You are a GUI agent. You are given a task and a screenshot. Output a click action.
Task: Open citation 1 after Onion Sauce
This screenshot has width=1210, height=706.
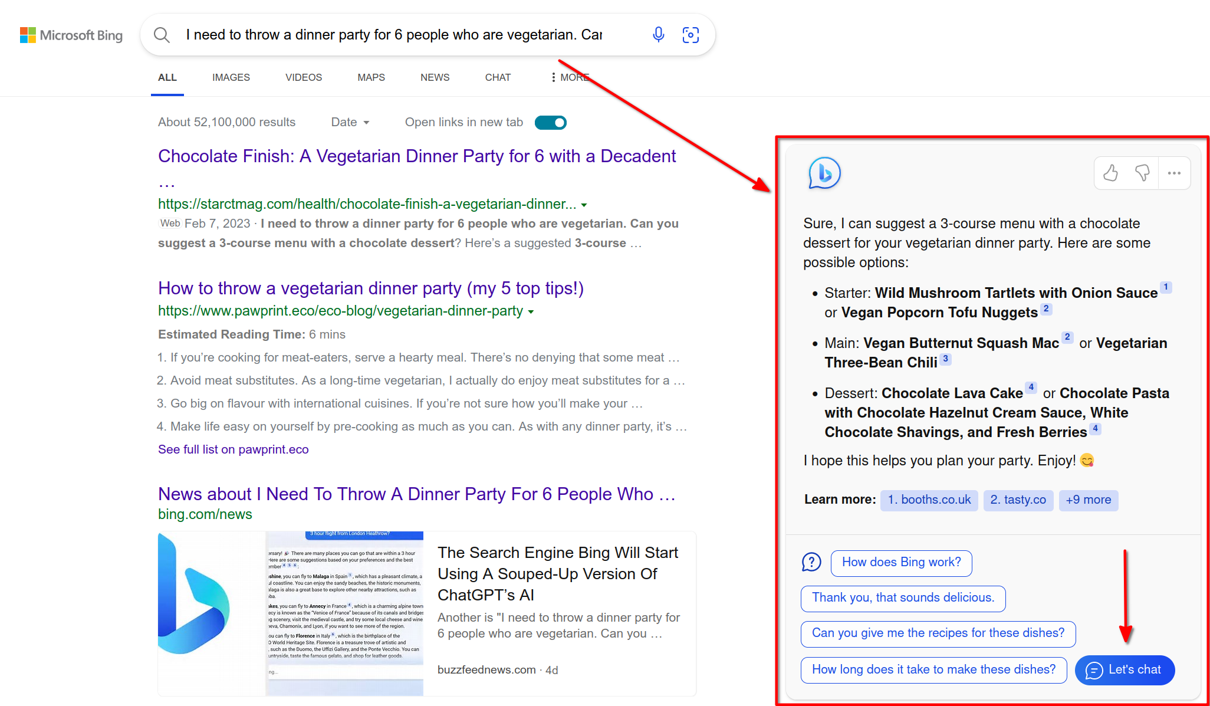pyautogui.click(x=1166, y=287)
